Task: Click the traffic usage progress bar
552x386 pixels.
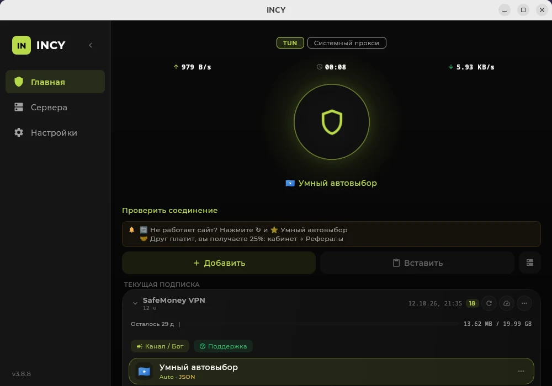Action: point(320,324)
